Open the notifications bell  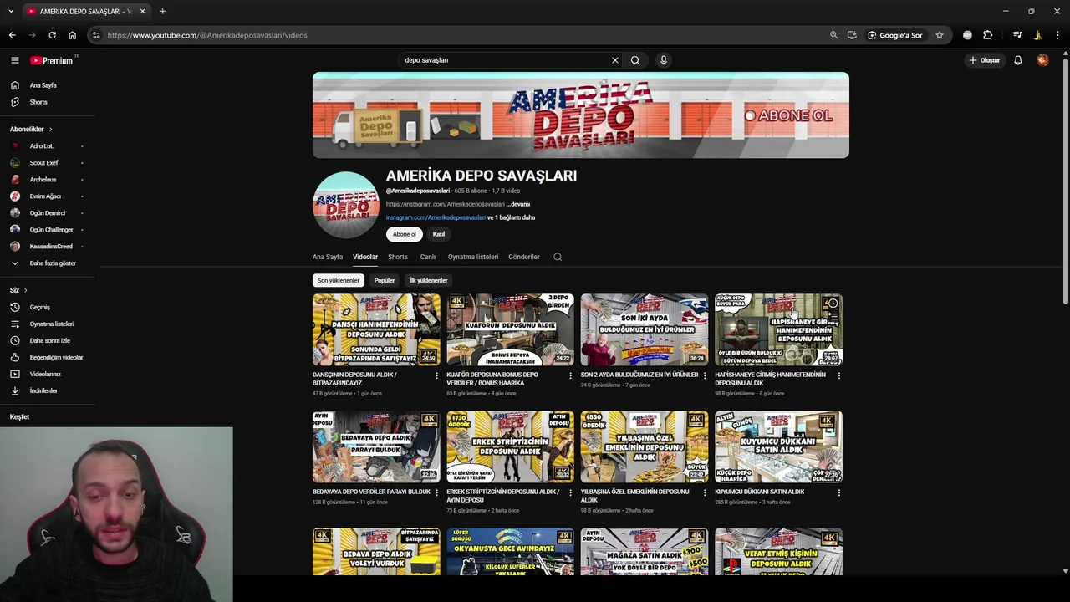click(1018, 60)
